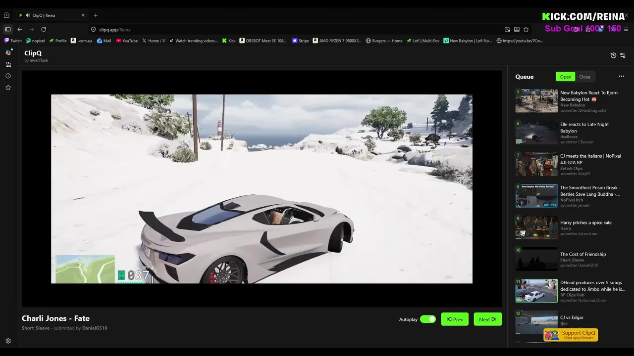Open YouTube bookmark
The width and height of the screenshot is (634, 356).
127,41
